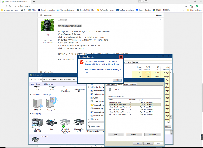Viewport: 203px width, 148px height.
Task: Sort Task Manager by the Memory column
Action: 146,68
